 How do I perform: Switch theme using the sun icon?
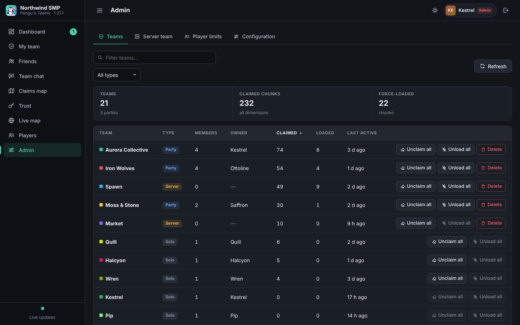pos(435,10)
